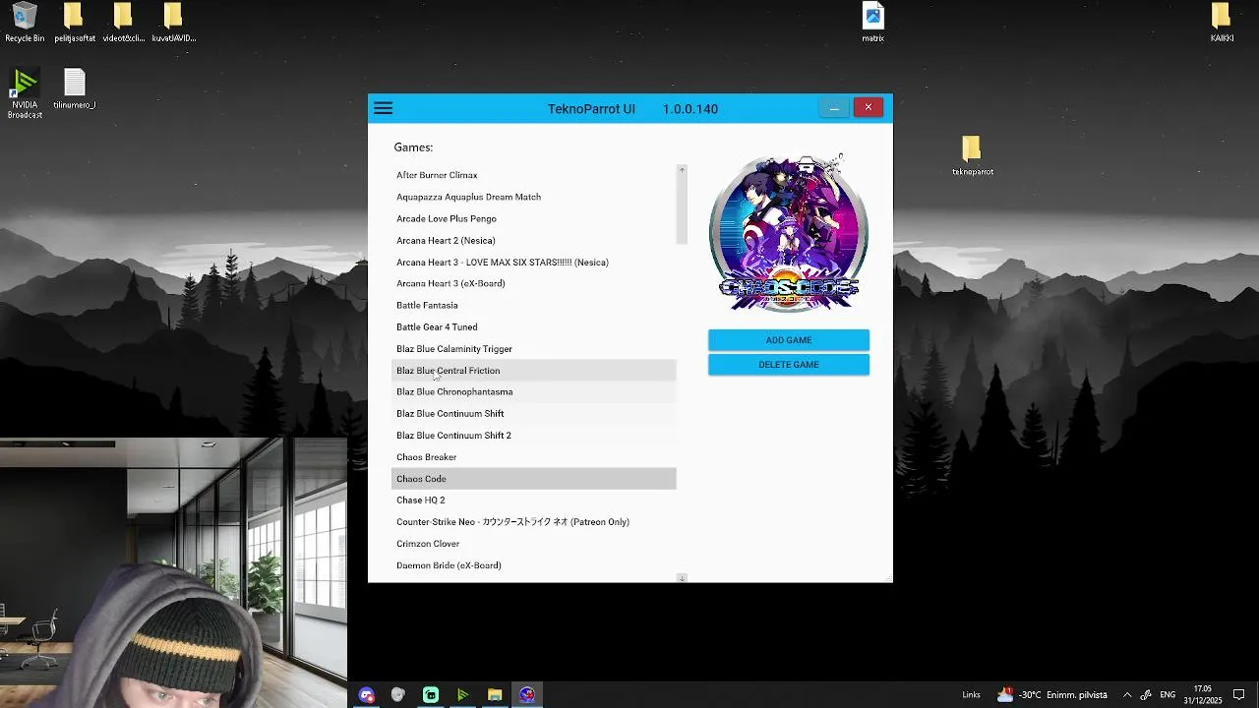The height and width of the screenshot is (708, 1259).
Task: Select the matrix image file on the desktop
Action: pyautogui.click(x=872, y=23)
